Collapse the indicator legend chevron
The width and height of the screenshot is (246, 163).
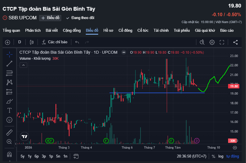[23, 65]
